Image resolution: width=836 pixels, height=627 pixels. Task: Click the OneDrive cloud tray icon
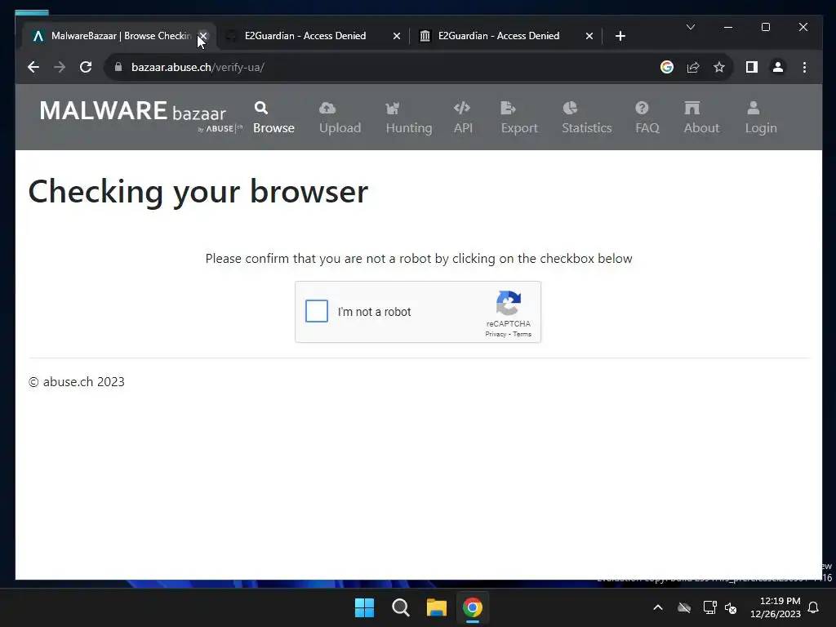(x=684, y=607)
